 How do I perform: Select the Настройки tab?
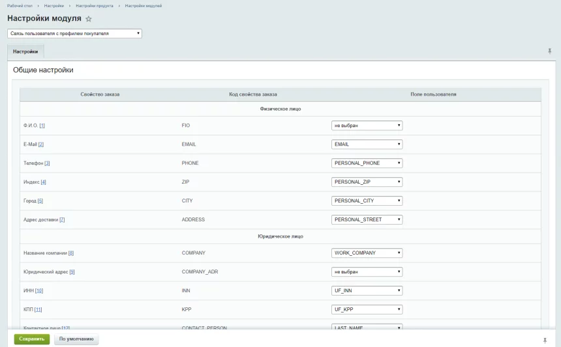25,51
